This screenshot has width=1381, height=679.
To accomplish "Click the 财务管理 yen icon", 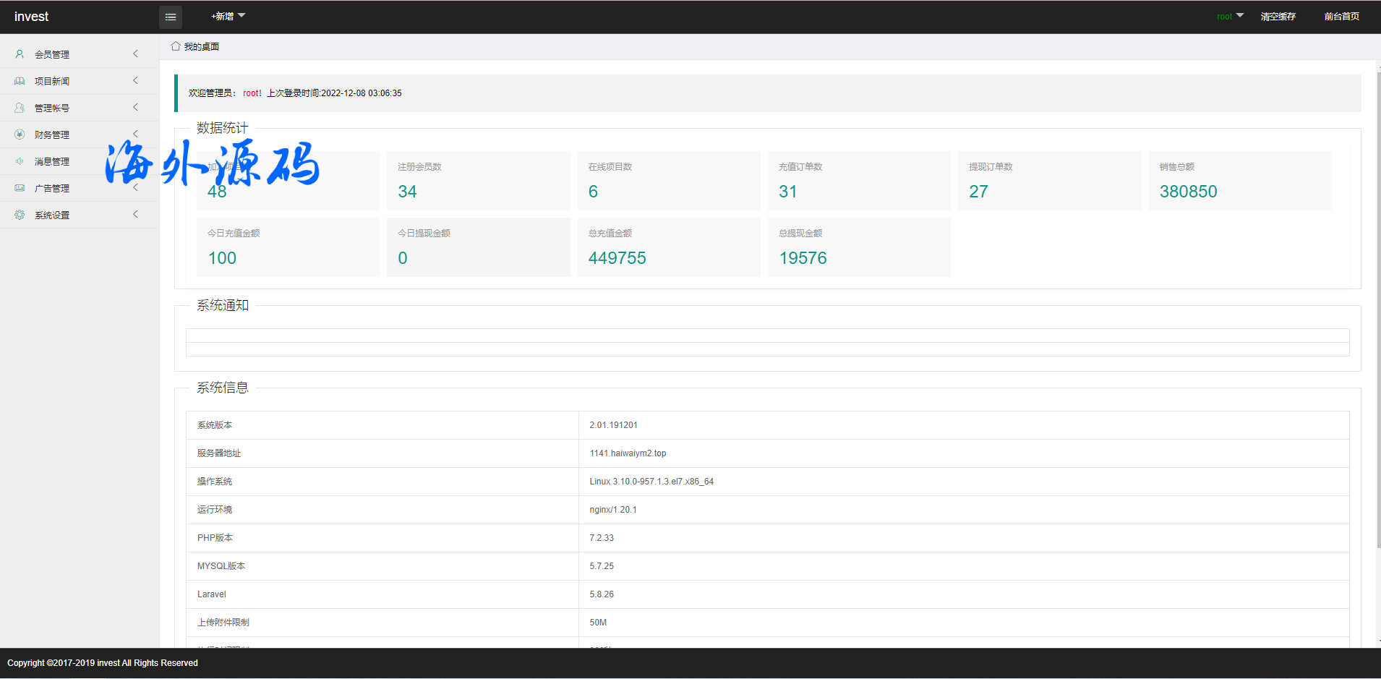I will pos(20,134).
